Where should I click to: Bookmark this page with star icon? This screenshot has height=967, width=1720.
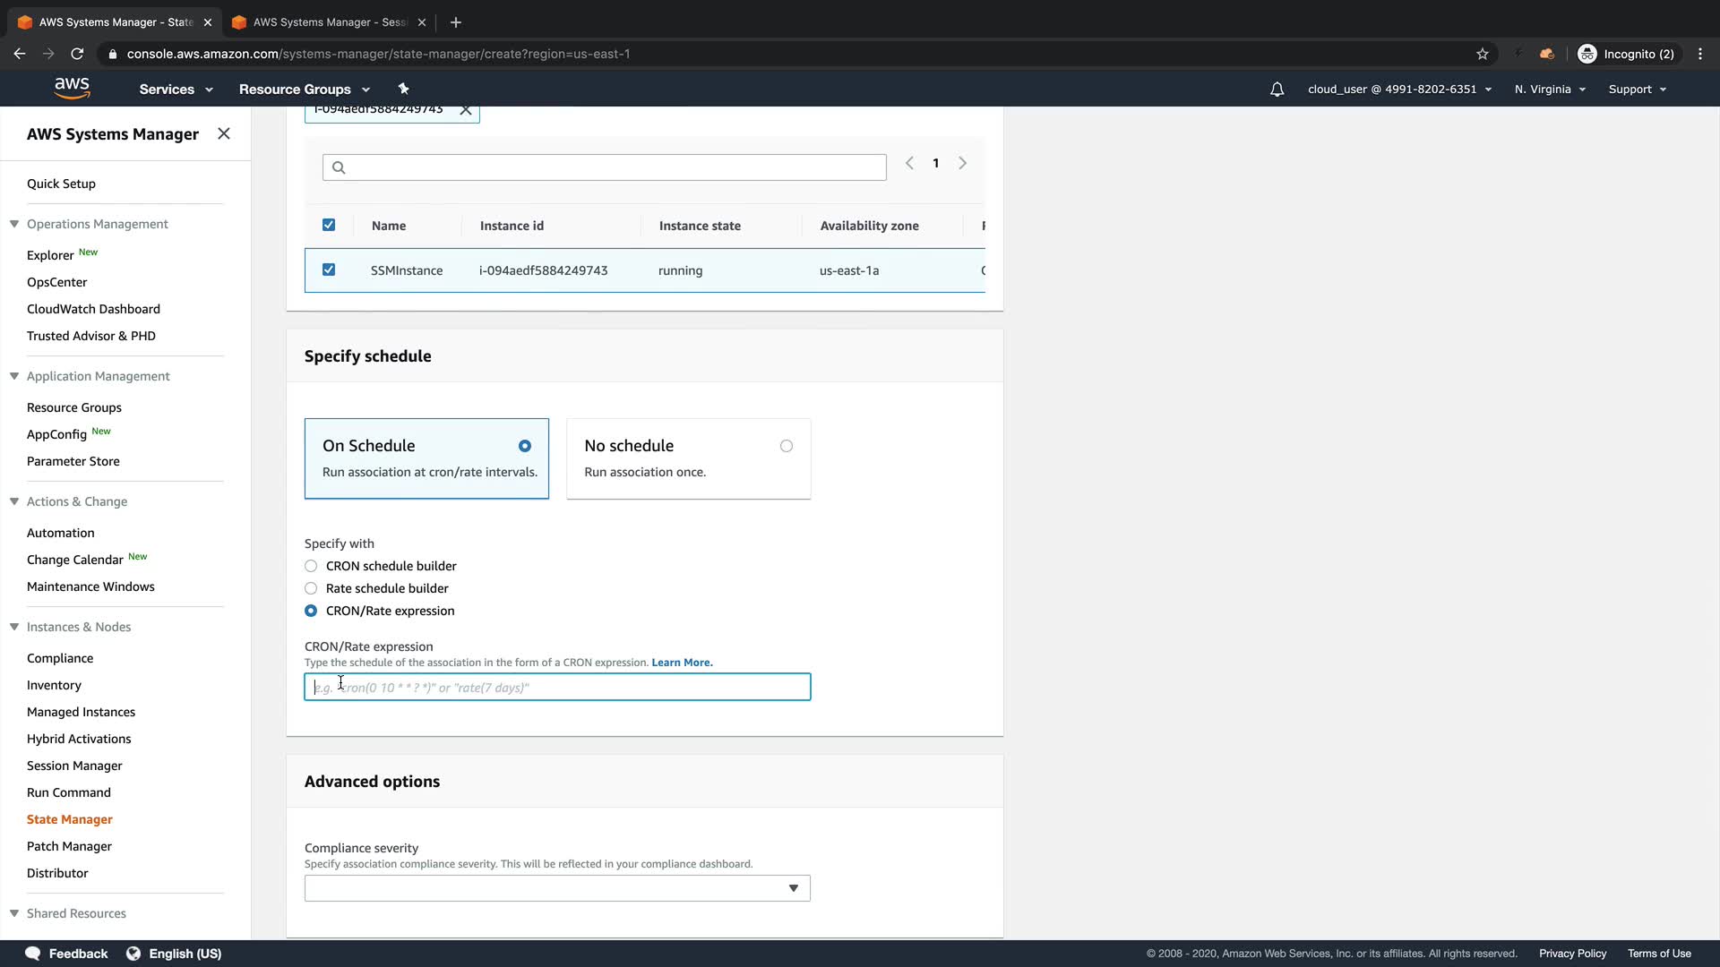[1483, 54]
